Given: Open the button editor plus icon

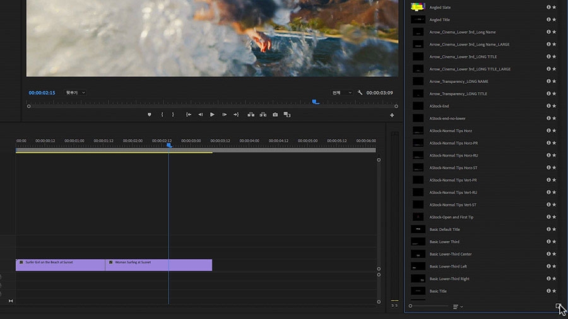Looking at the screenshot, I should 392,115.
